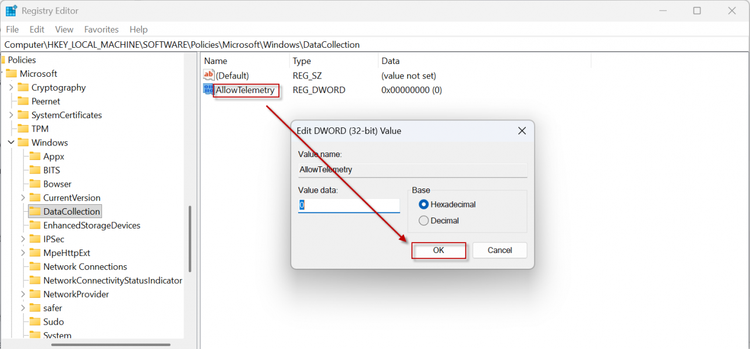Select the Decimal base option
The image size is (750, 349).
tap(424, 221)
